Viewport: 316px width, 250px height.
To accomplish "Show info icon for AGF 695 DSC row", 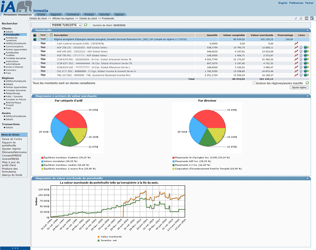I will 301,51.
